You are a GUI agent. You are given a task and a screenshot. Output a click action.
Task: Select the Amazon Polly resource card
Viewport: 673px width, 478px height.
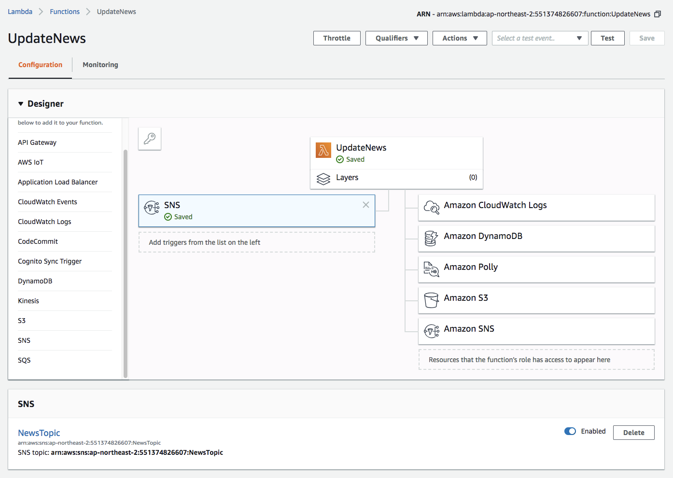[x=536, y=269]
